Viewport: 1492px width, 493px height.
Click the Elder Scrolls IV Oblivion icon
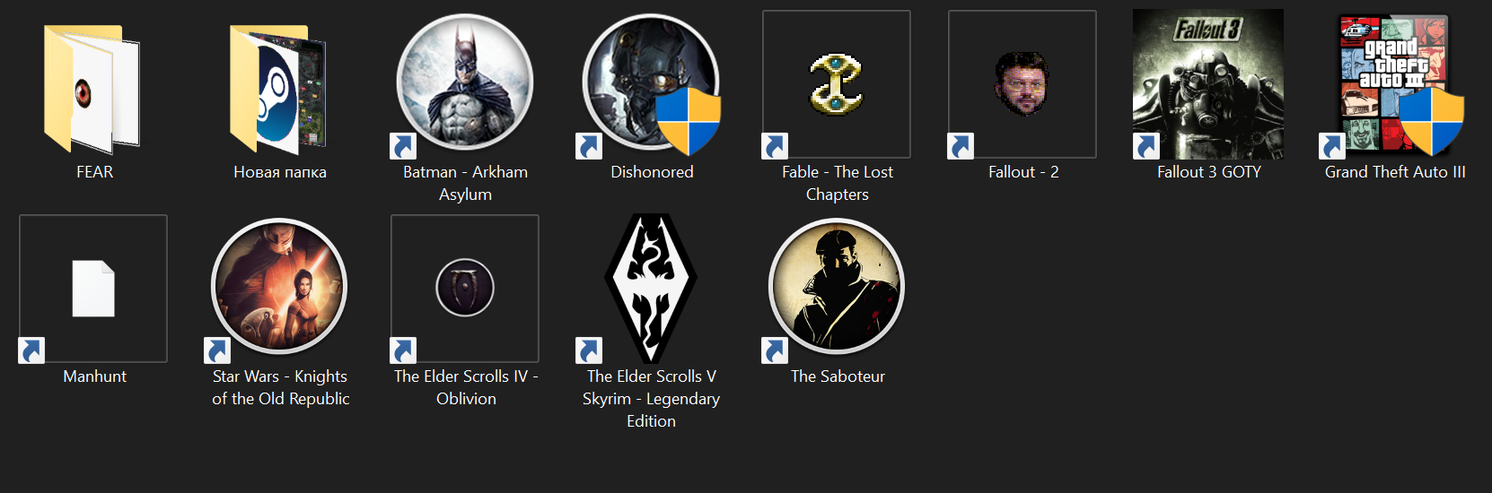tap(465, 289)
